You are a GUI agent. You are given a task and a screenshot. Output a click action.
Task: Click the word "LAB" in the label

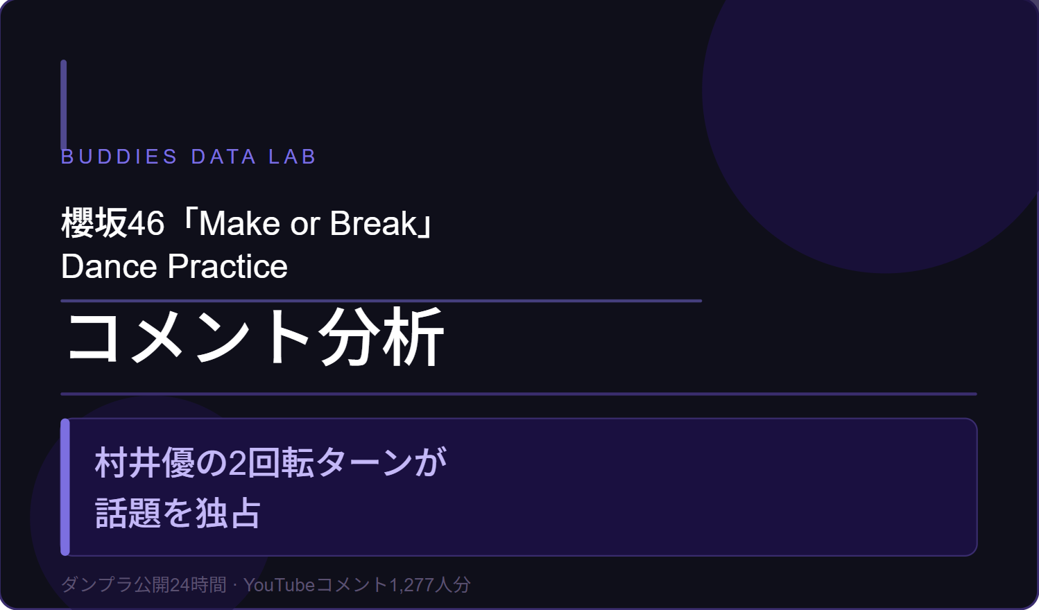pos(292,157)
